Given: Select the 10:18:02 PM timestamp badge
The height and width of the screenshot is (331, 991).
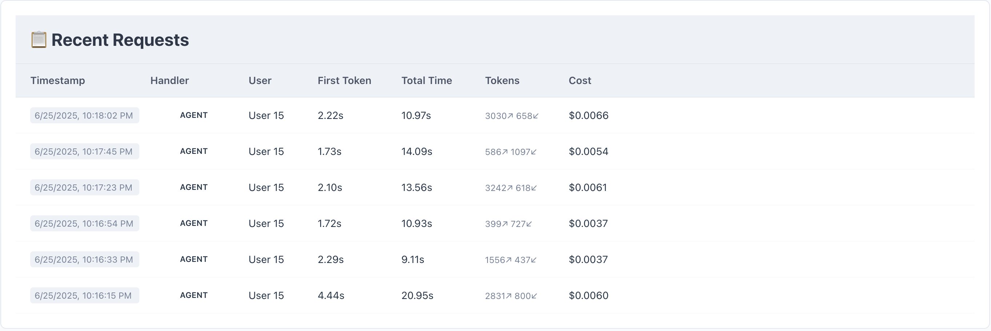Looking at the screenshot, I should (84, 115).
